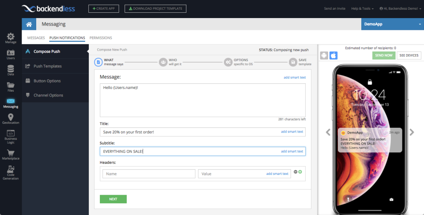Click the OPTIONS step gears icon
The width and height of the screenshot is (424, 215).
pyautogui.click(x=228, y=62)
